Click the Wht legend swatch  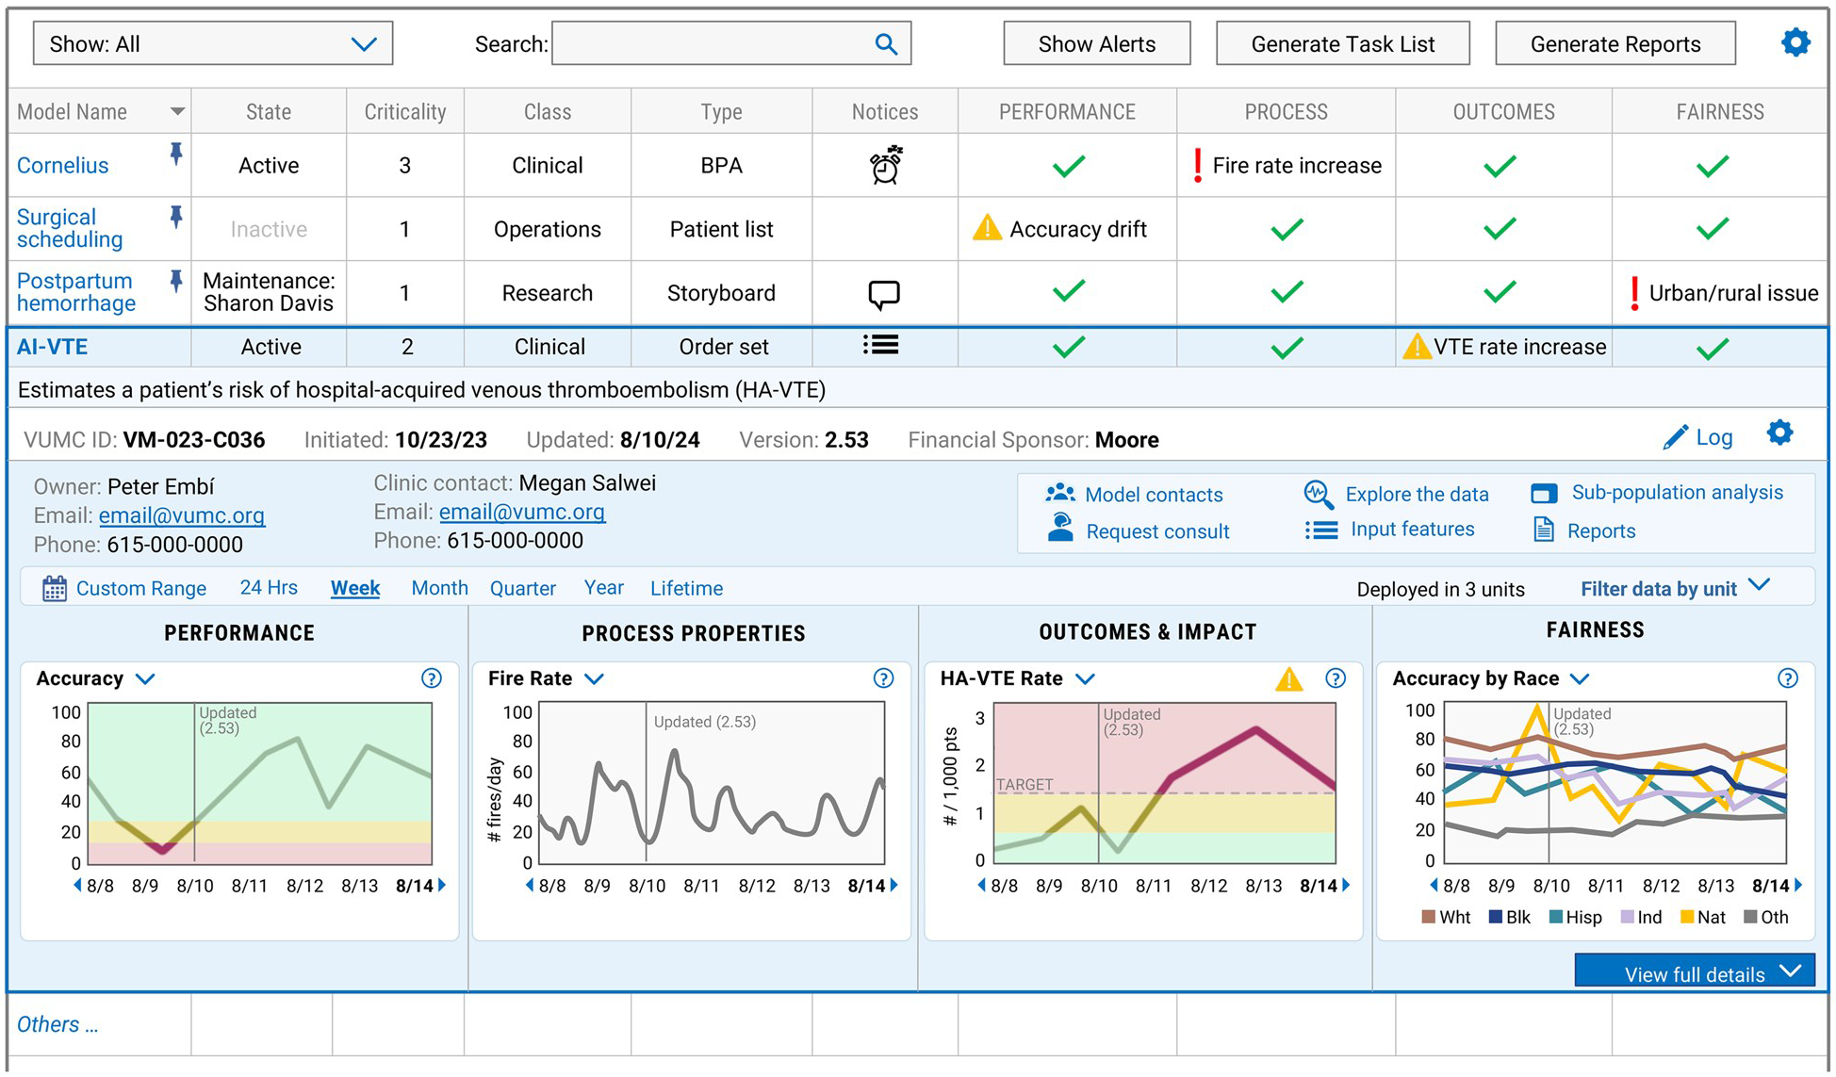(x=1428, y=917)
